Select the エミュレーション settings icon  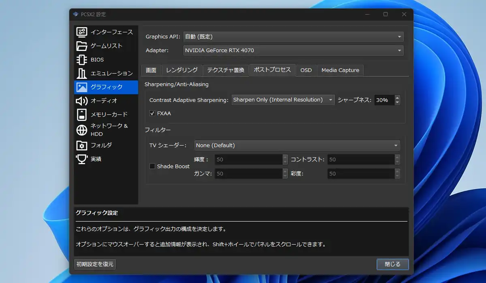(x=82, y=73)
